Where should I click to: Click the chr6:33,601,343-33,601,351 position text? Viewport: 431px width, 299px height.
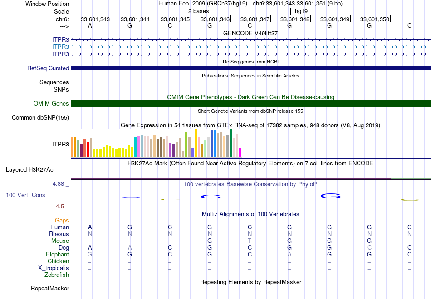pyautogui.click(x=298, y=4)
